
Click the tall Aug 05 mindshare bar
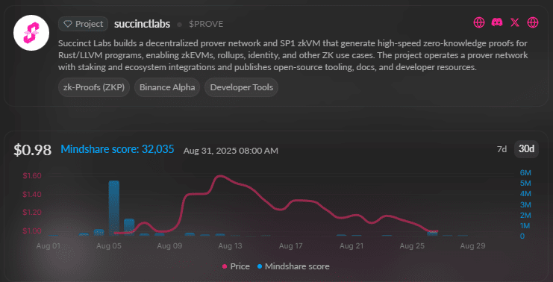pyautogui.click(x=114, y=208)
